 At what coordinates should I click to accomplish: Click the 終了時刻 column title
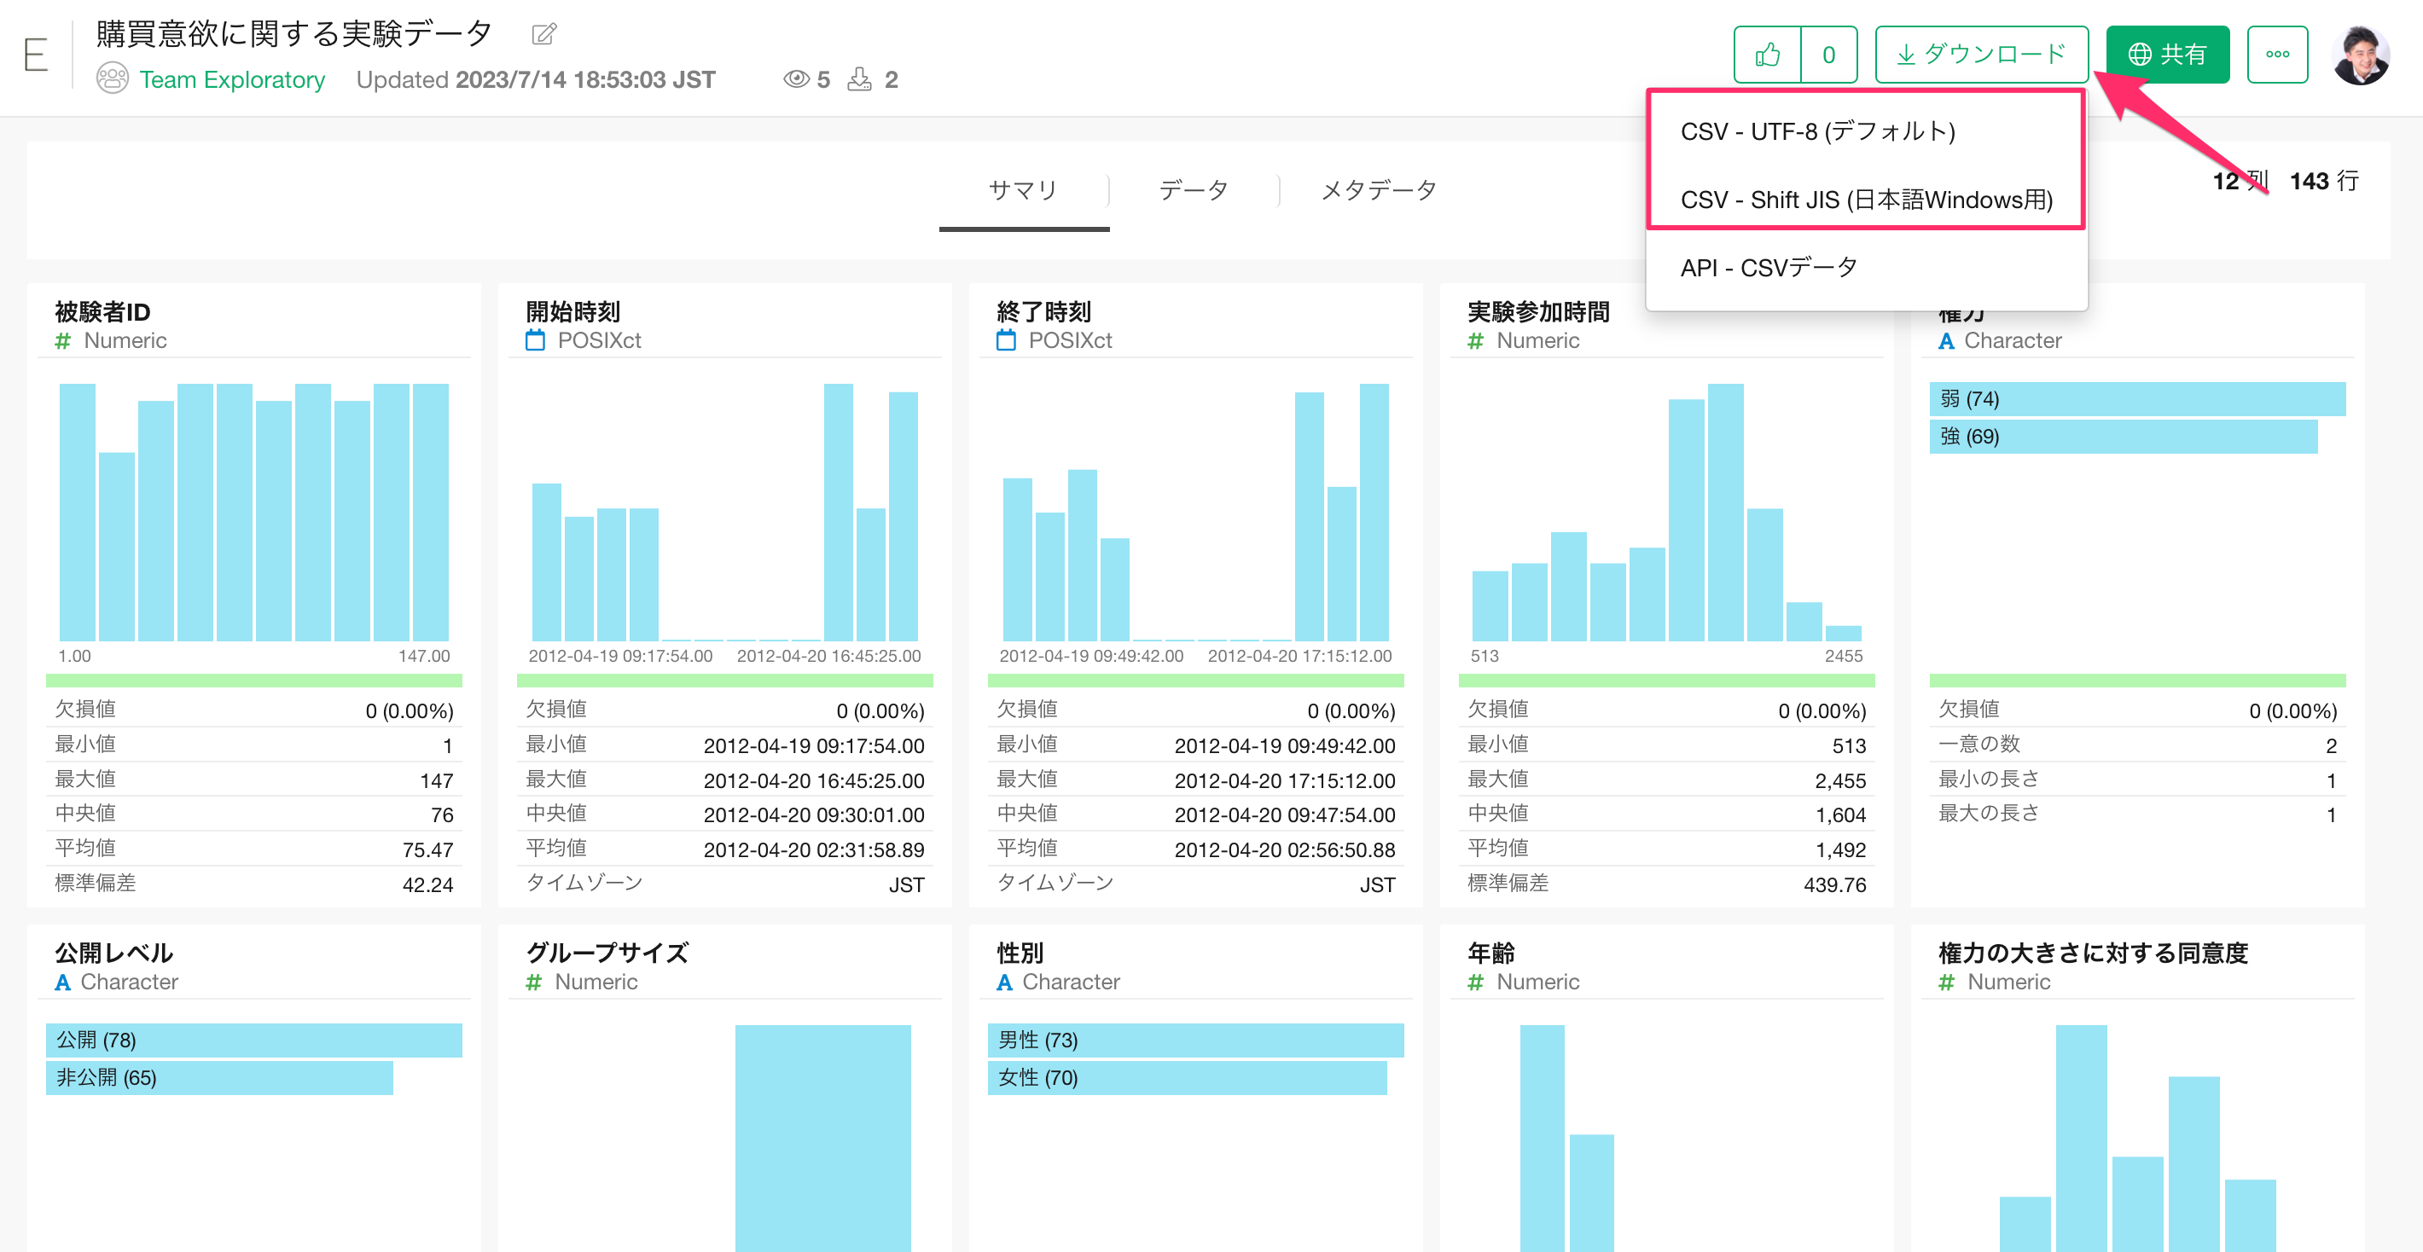pyautogui.click(x=1043, y=311)
